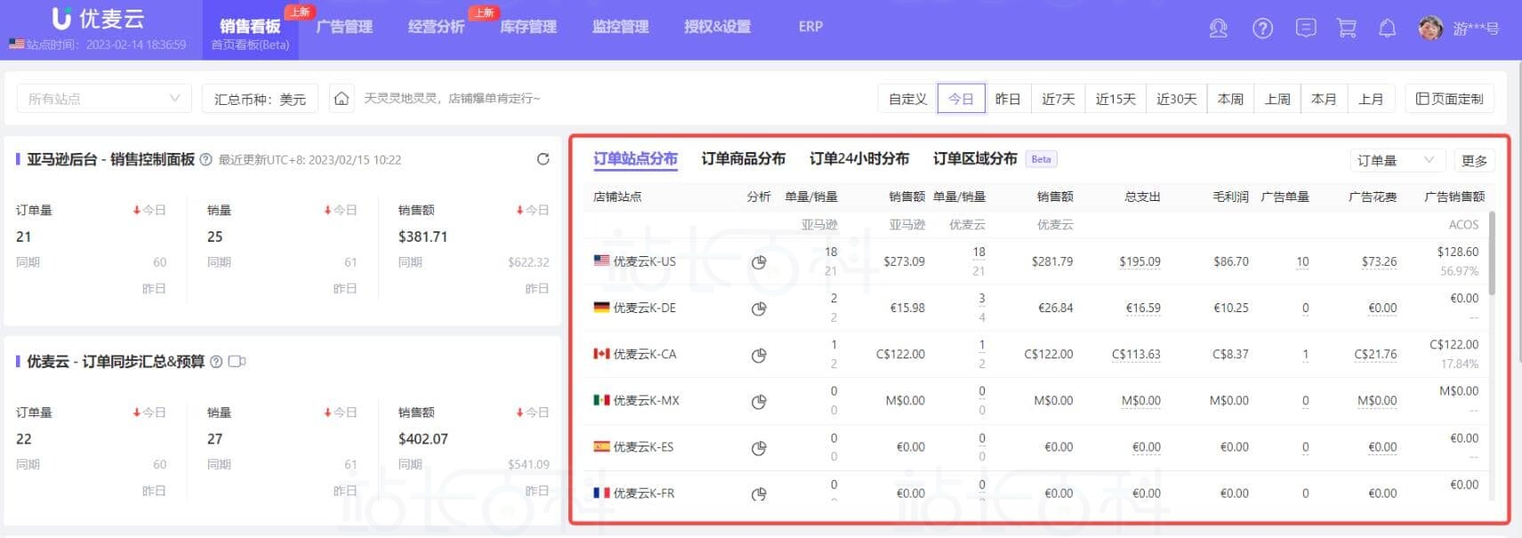The width and height of the screenshot is (1522, 538).
Task: Click the 优麦云K-US store name
Action: coord(644,262)
